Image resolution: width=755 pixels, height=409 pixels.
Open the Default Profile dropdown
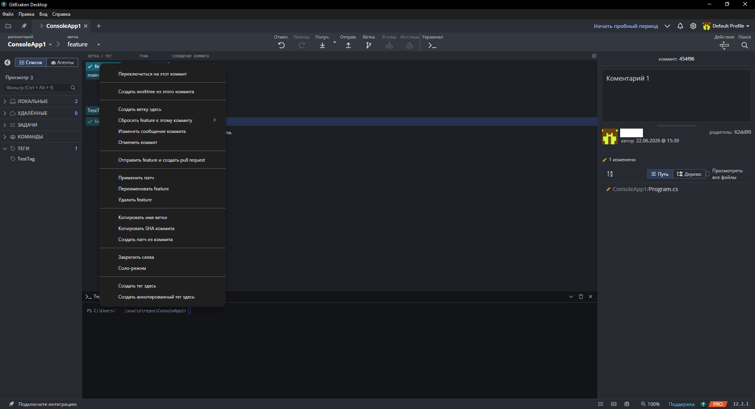click(726, 26)
